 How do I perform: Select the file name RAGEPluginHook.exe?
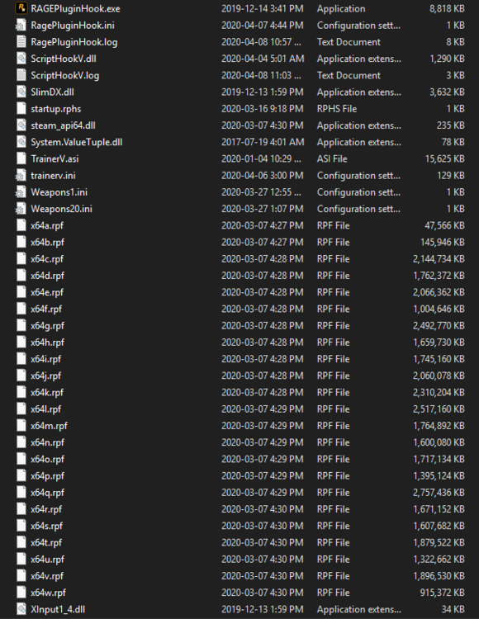tap(75, 9)
